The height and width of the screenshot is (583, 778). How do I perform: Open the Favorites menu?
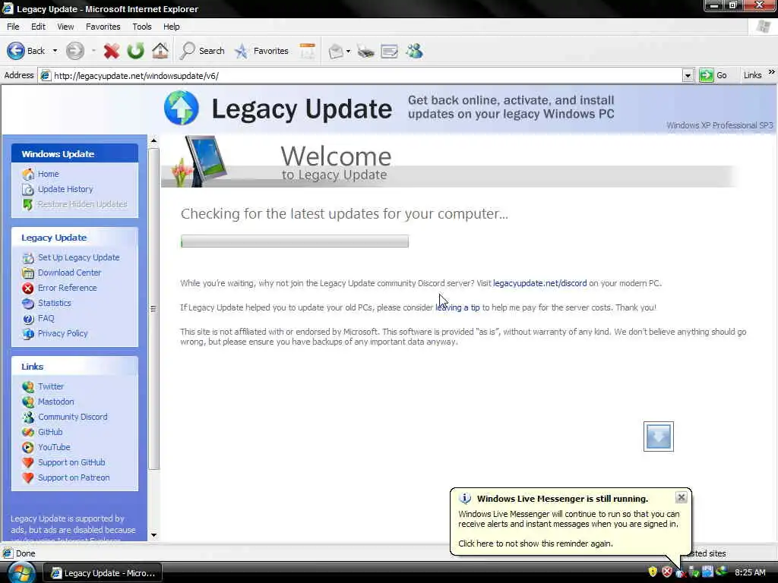click(x=103, y=27)
